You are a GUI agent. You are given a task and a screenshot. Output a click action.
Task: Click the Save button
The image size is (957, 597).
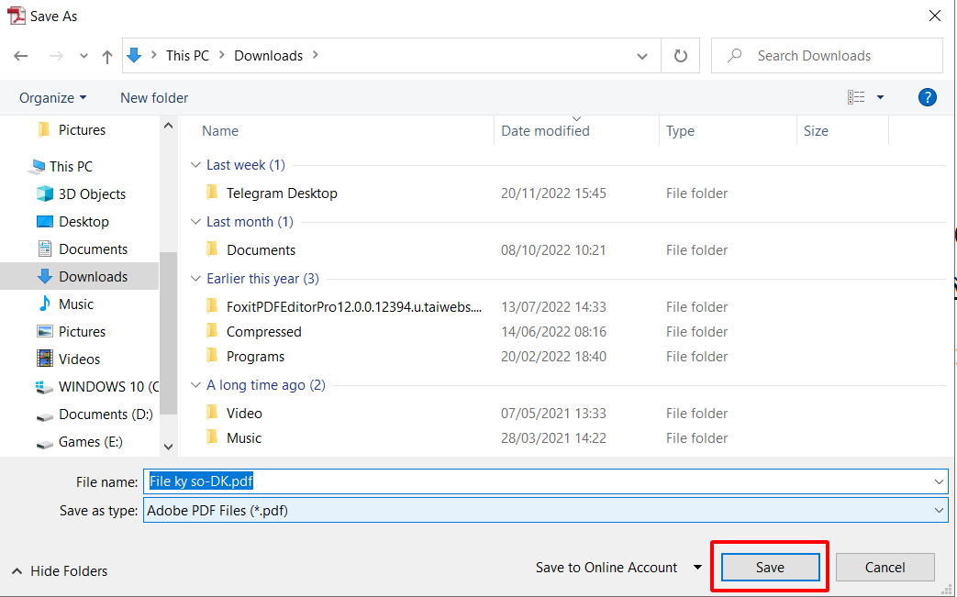coord(770,568)
